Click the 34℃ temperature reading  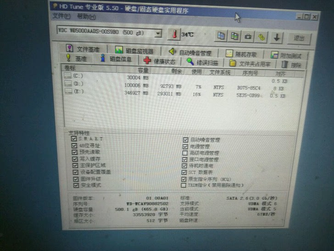pos(187,34)
